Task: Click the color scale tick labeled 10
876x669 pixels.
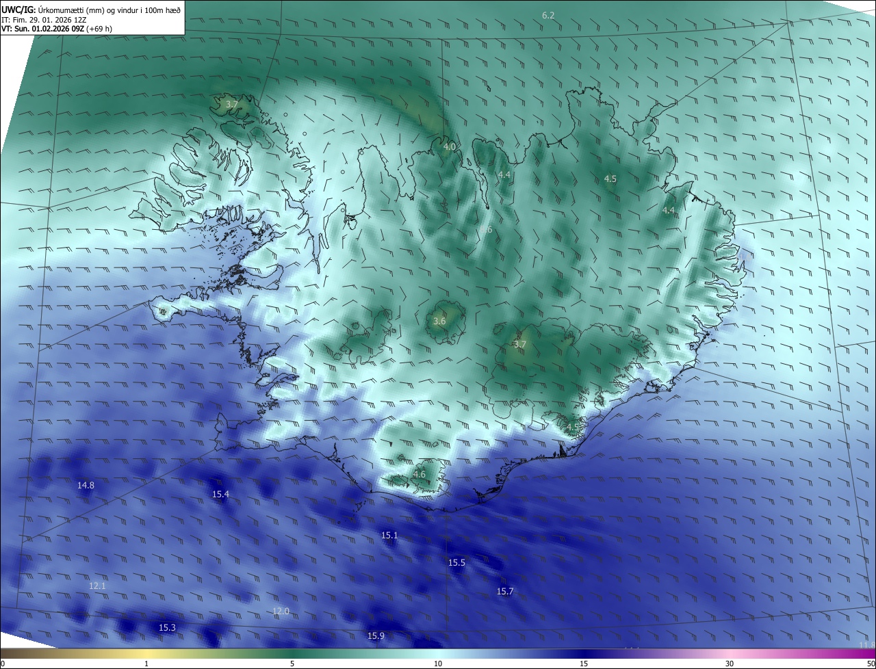Action: tap(438, 664)
